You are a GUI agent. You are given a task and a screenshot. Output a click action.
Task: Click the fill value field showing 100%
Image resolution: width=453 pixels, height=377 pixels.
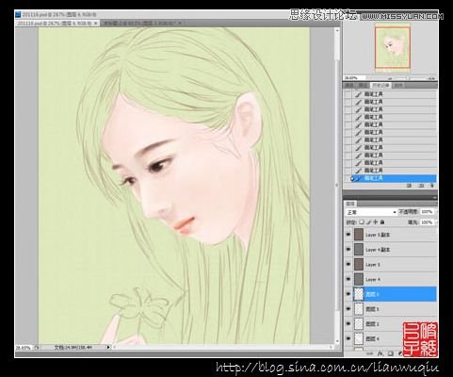point(427,222)
